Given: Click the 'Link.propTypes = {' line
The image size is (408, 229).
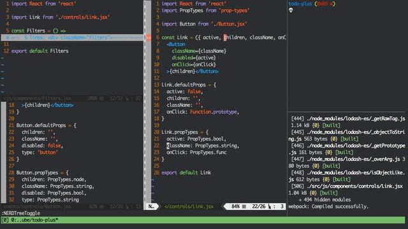Looking at the screenshot, I should click(x=185, y=132).
